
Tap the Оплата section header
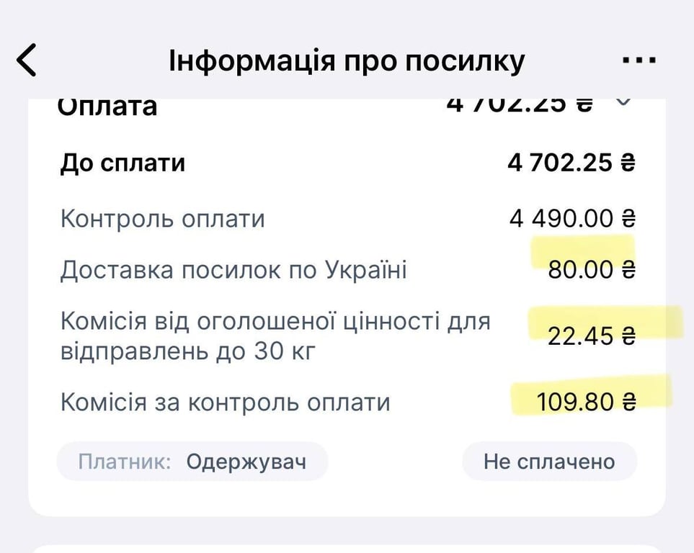click(x=107, y=105)
